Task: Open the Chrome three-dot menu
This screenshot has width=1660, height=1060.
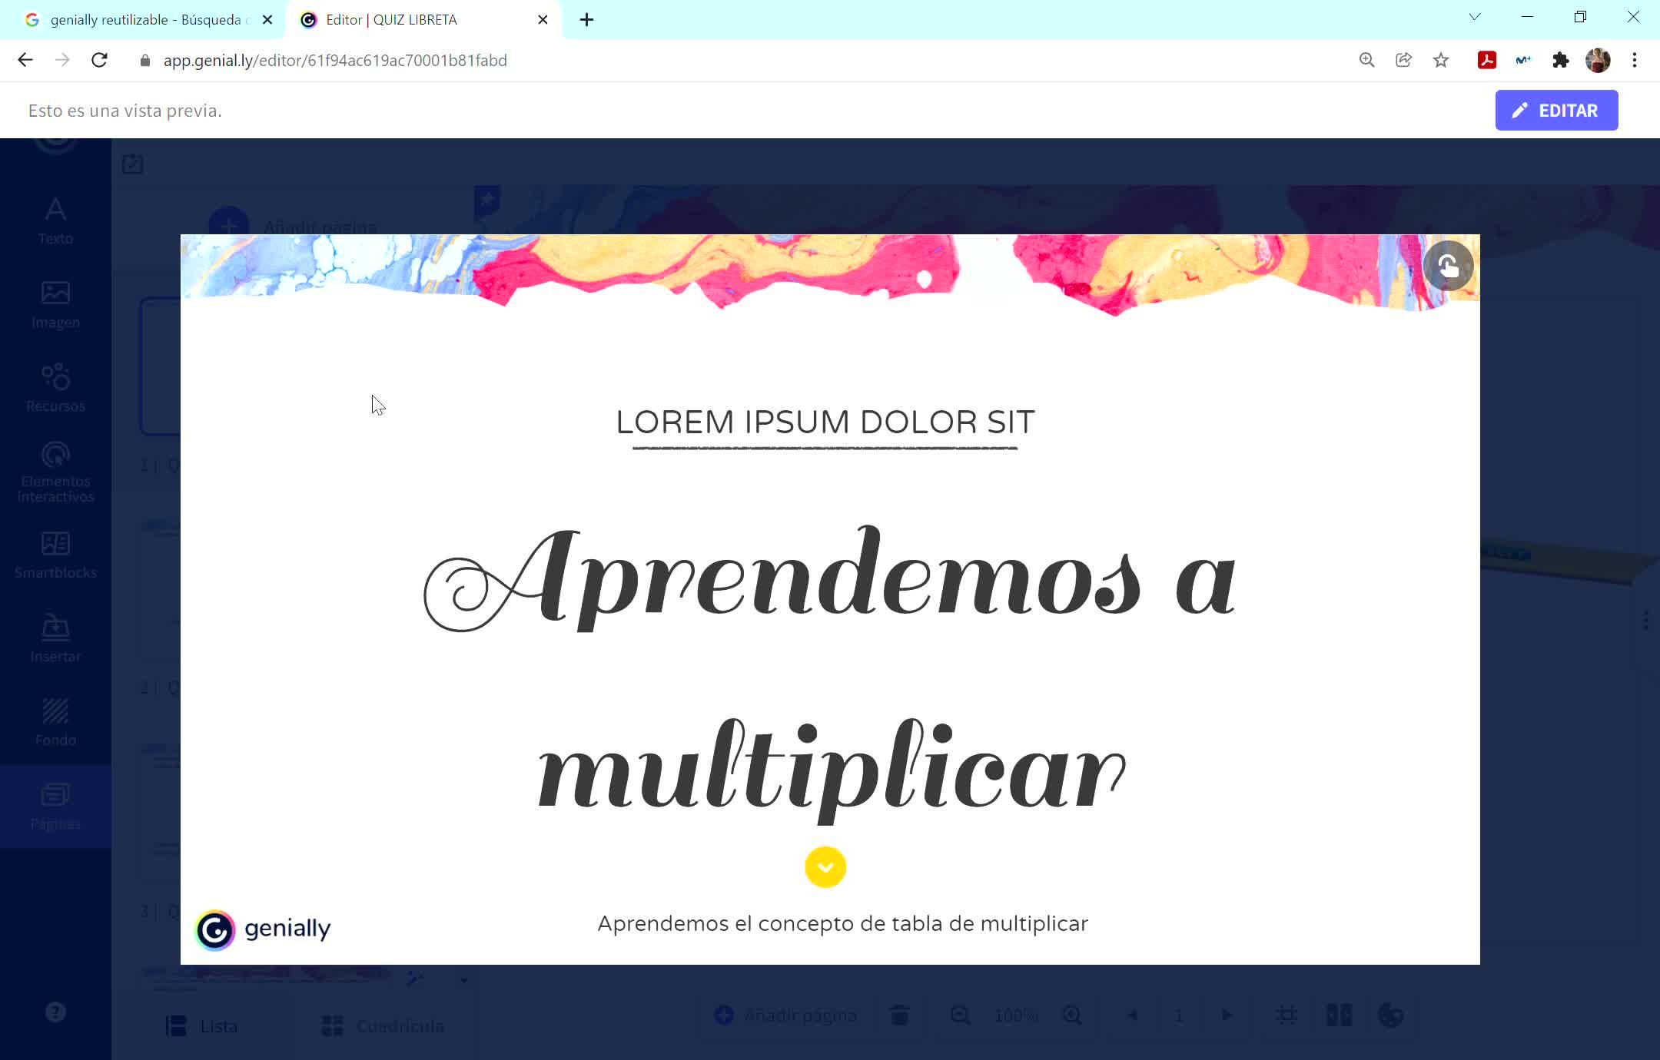Action: 1635,60
